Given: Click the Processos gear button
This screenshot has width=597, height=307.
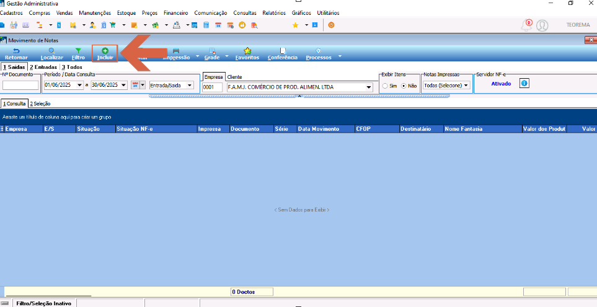Looking at the screenshot, I should [x=319, y=54].
